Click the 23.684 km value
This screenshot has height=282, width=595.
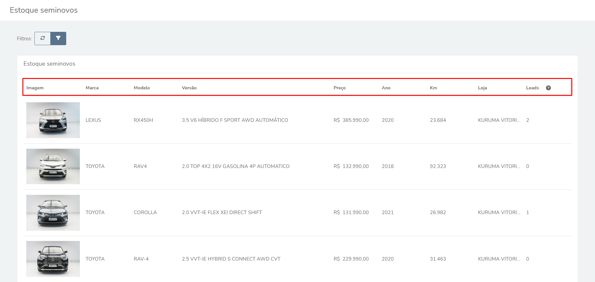pyautogui.click(x=438, y=120)
